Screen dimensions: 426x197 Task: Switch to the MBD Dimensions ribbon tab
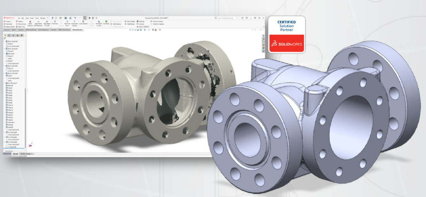64,29
